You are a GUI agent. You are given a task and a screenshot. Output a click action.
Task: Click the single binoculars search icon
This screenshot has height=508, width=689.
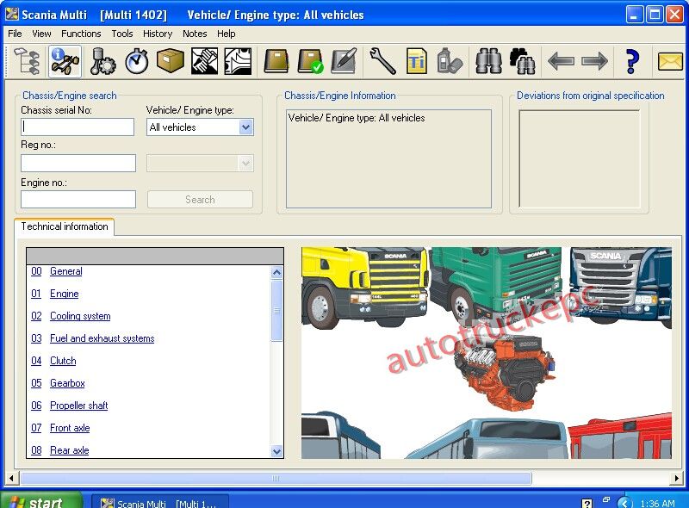488,61
